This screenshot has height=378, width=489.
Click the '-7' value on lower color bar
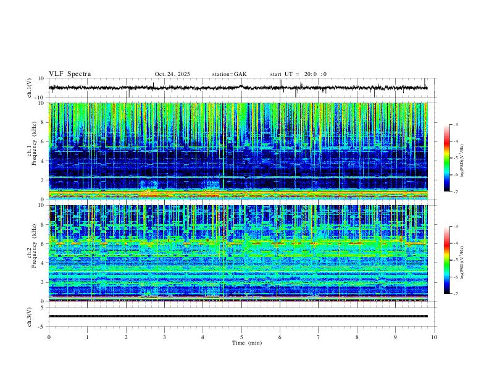[x=455, y=294]
